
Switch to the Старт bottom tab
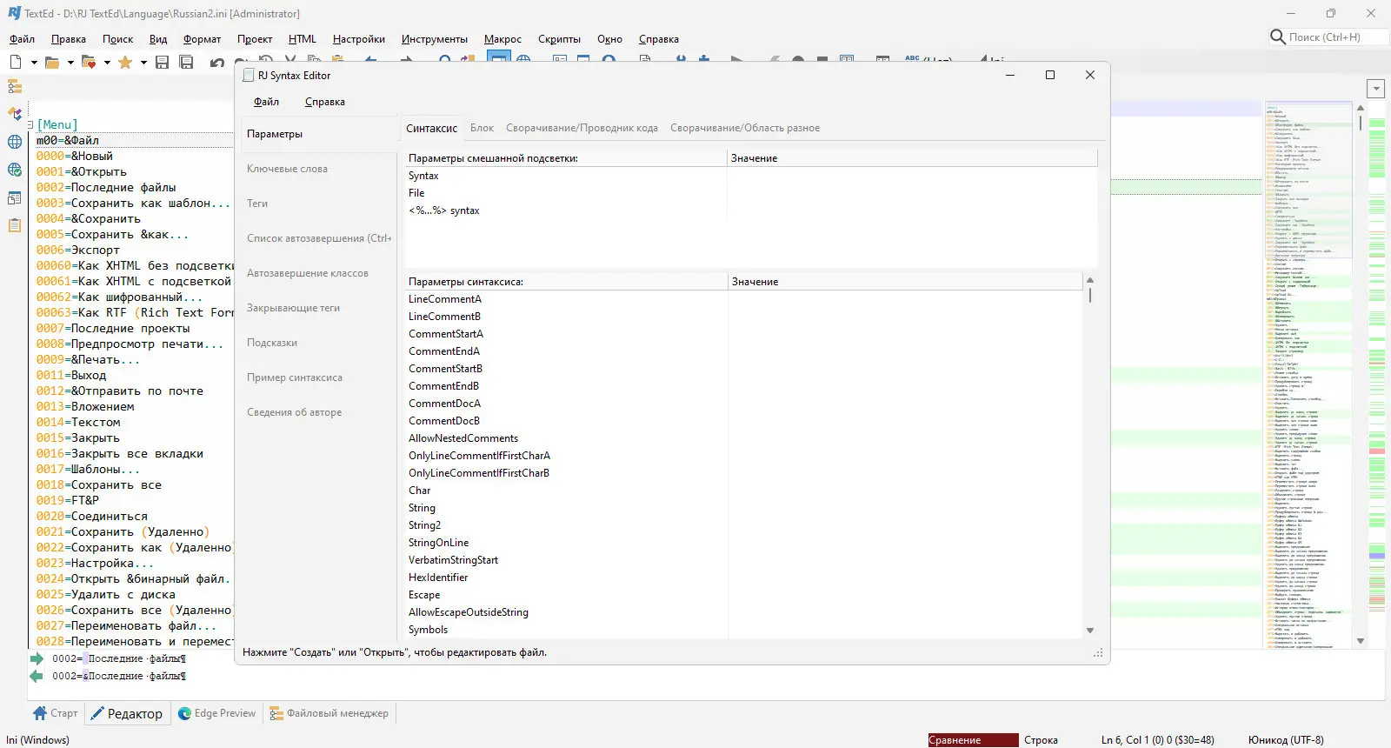pyautogui.click(x=56, y=713)
